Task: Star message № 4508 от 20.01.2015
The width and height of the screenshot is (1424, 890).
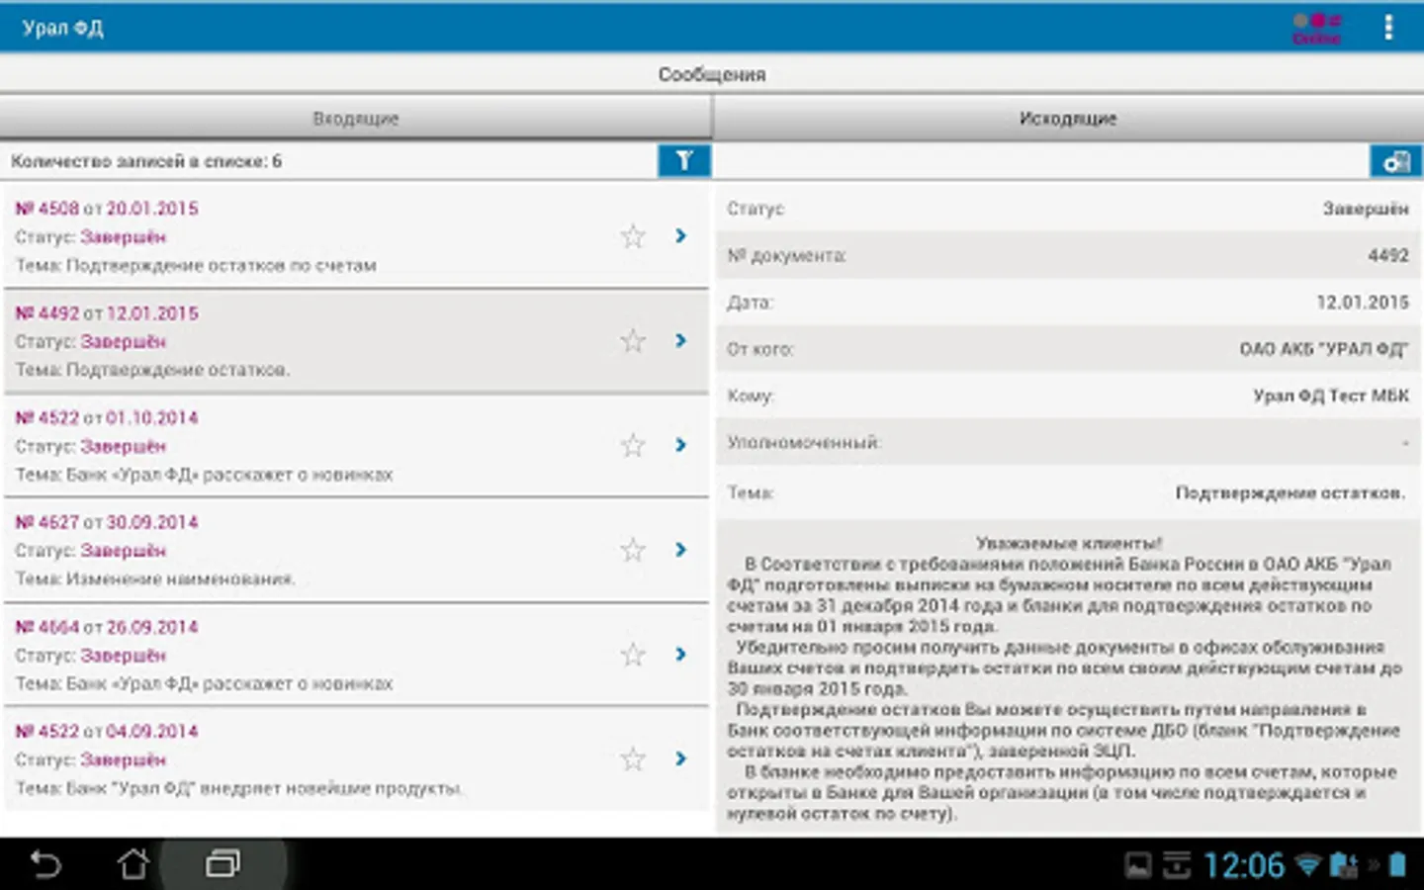Action: pyautogui.click(x=633, y=236)
